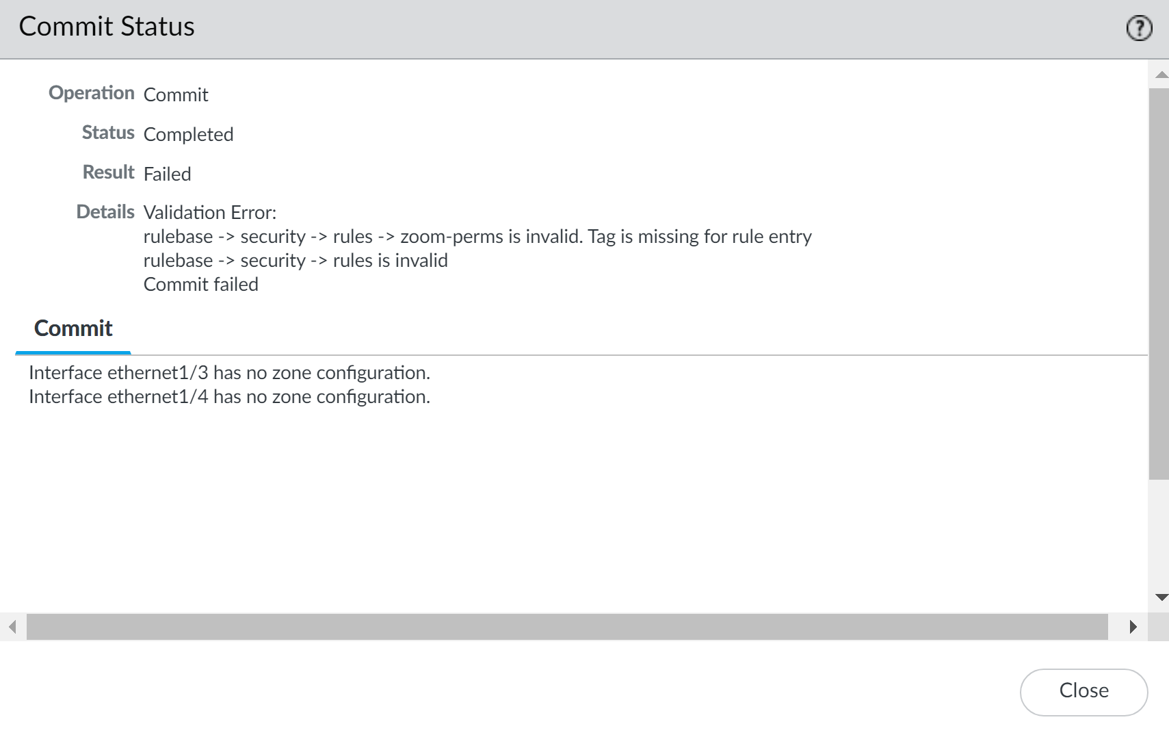Image resolution: width=1169 pixels, height=737 pixels.
Task: Select the 'Failed' result value
Action: click(x=167, y=174)
